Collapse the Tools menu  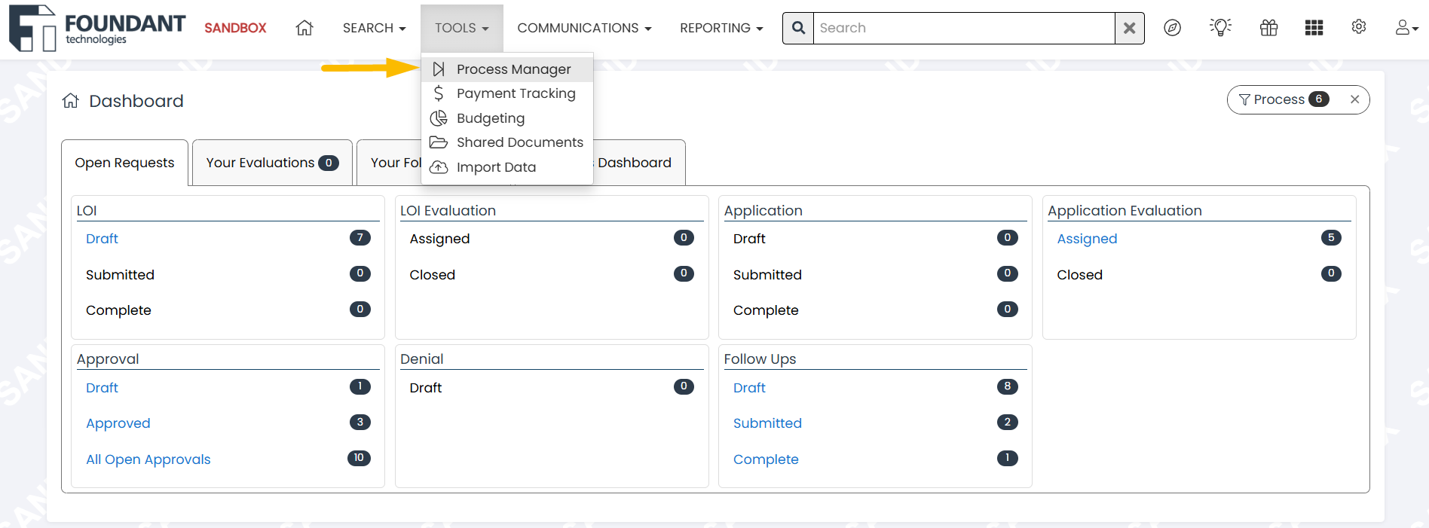tap(461, 28)
